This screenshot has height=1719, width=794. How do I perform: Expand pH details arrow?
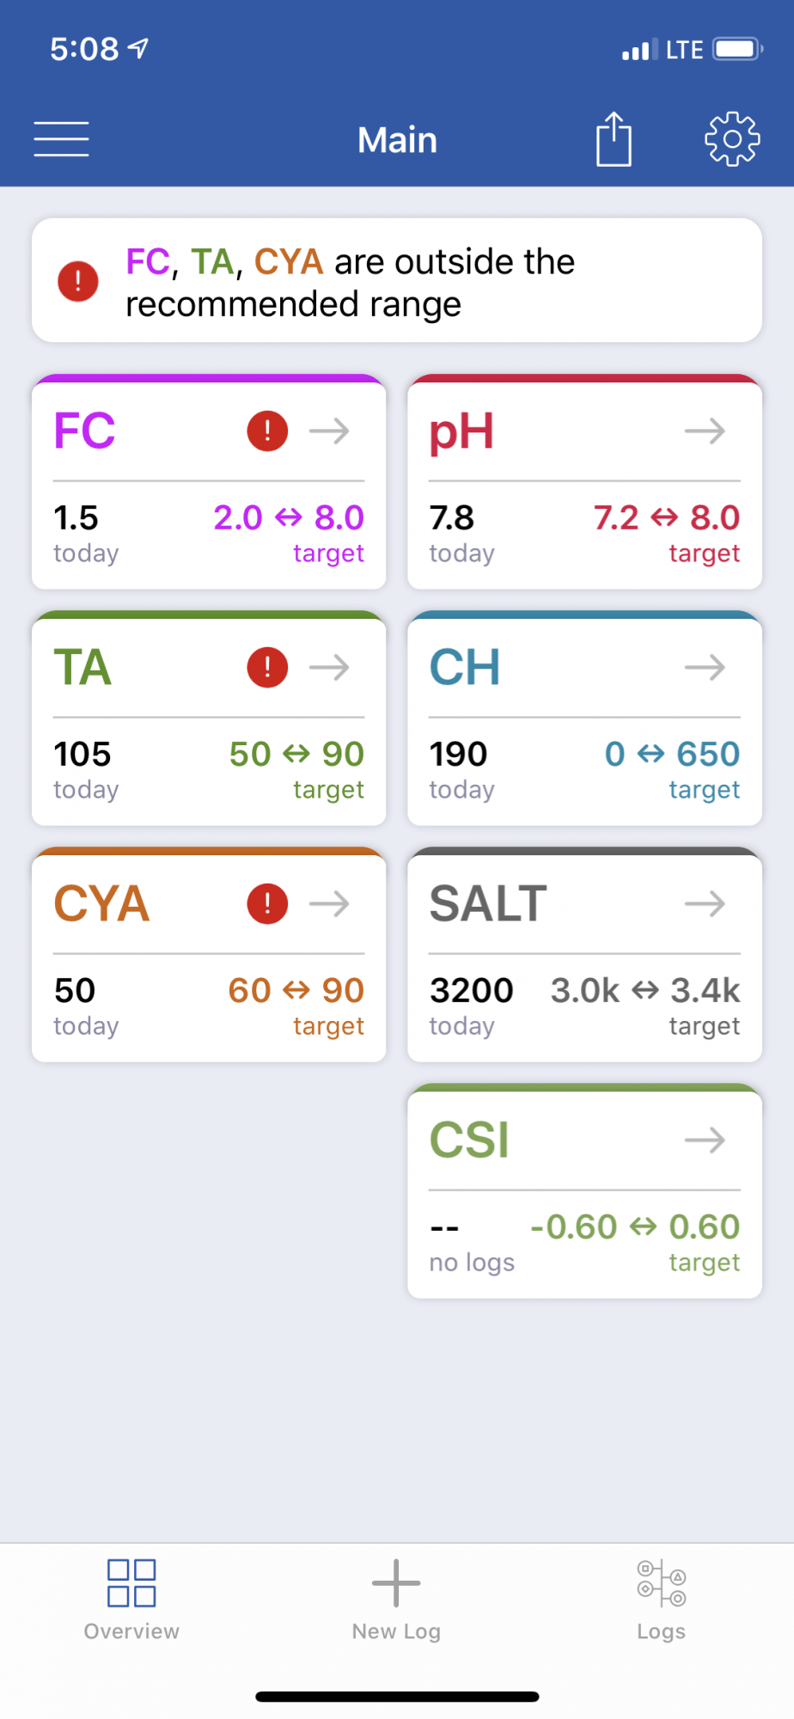(x=705, y=431)
